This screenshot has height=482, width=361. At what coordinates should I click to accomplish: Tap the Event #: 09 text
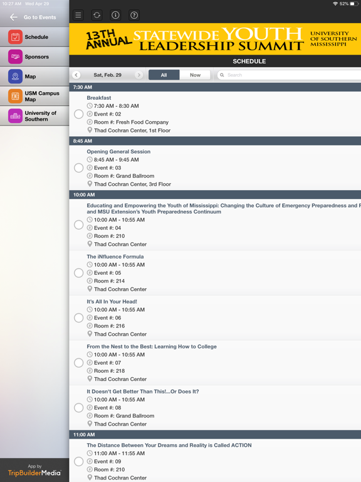(x=107, y=461)
